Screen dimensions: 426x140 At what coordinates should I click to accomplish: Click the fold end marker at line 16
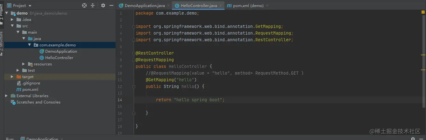(x=134, y=113)
